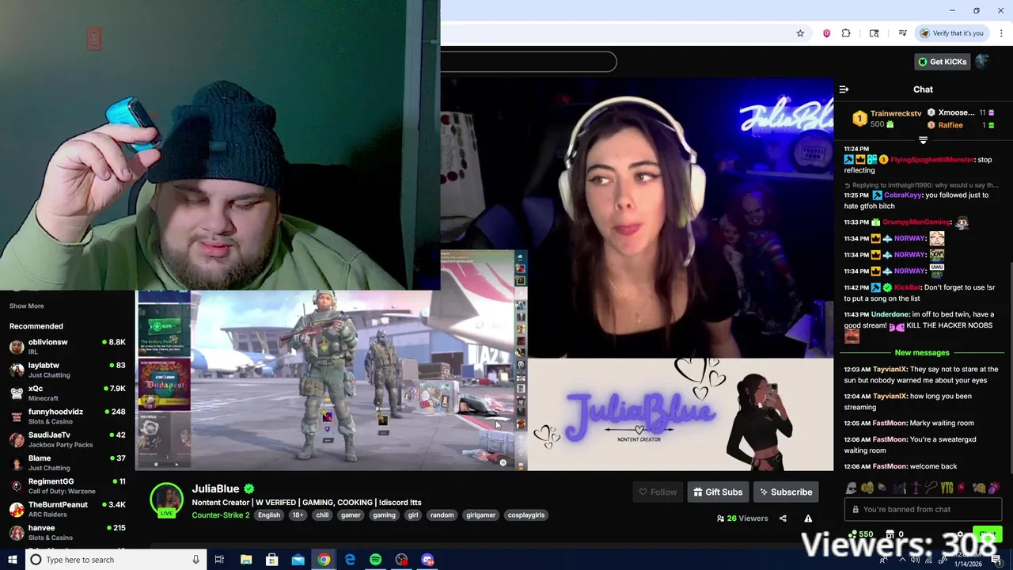
Task: Open CobraKayy's username in chat
Action: pyautogui.click(x=901, y=196)
